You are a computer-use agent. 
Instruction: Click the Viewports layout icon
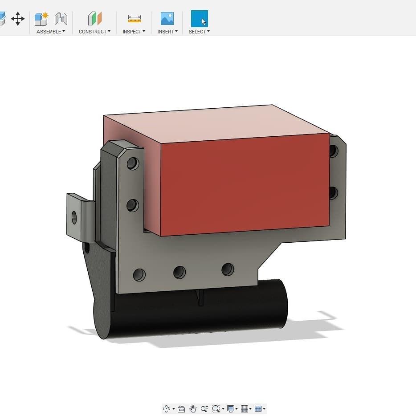point(258,408)
